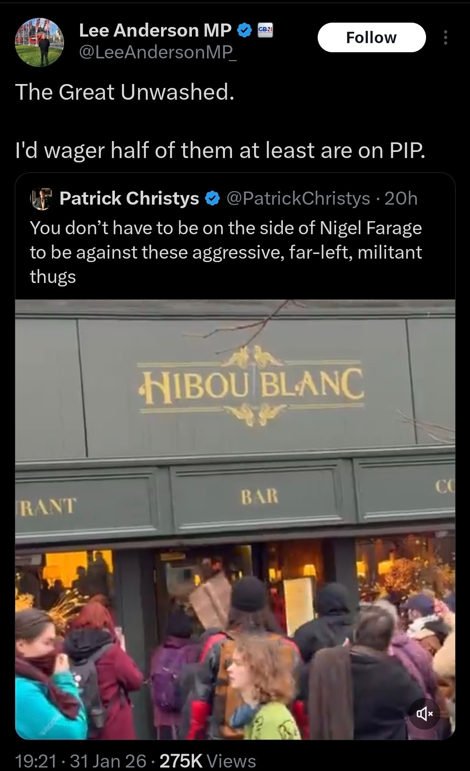The height and width of the screenshot is (771, 470).
Task: Open the @LeeAndersonMP_ handle link
Action: tap(158, 52)
